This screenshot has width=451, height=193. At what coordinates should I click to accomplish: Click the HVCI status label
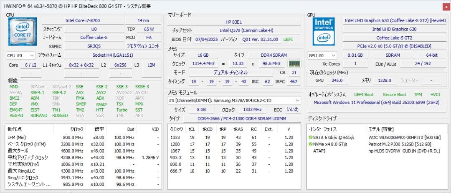tap(435, 95)
